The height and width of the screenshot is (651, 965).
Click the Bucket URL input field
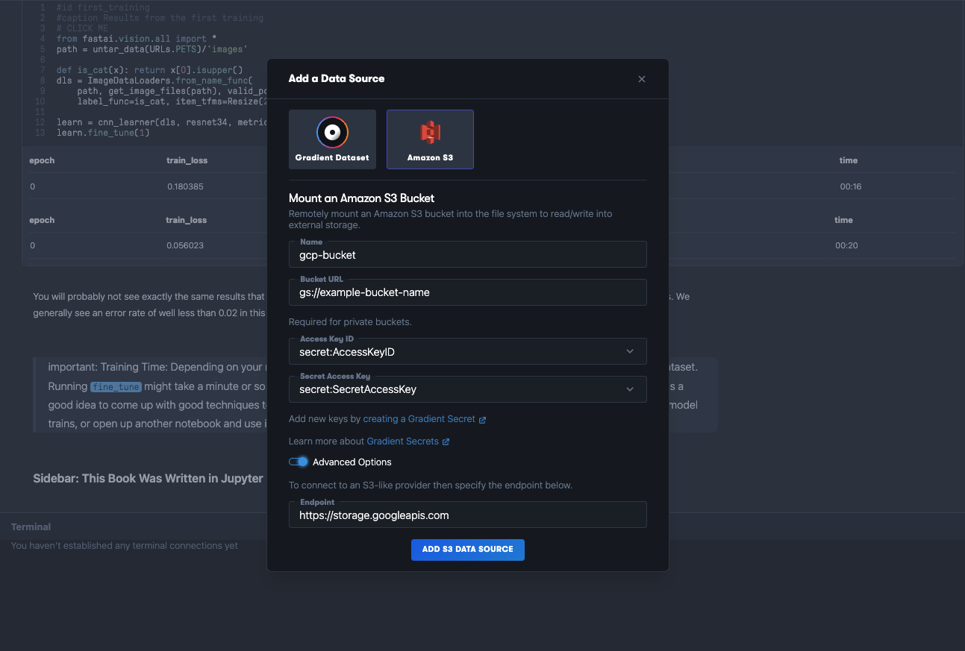click(x=467, y=292)
